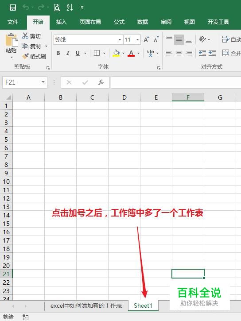Select the Sheet1 sheet tab
Viewport: 241px width, 321px height.
143,306
